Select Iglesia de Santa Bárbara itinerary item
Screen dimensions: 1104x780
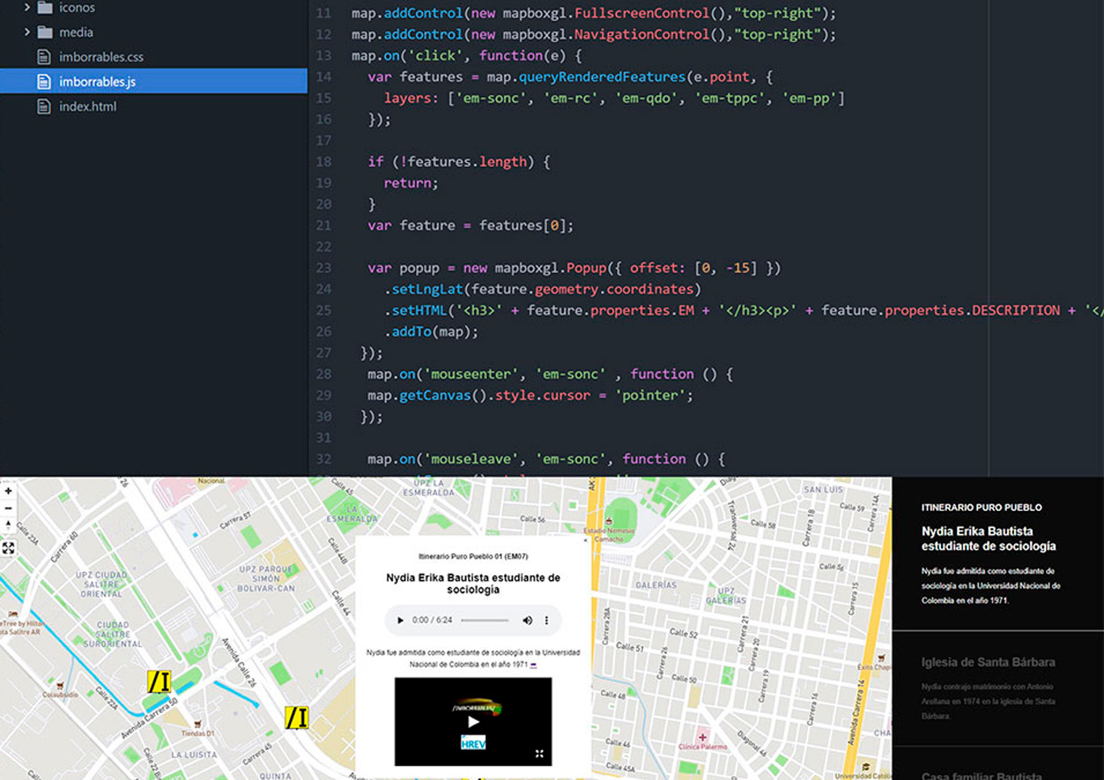pyautogui.click(x=988, y=662)
